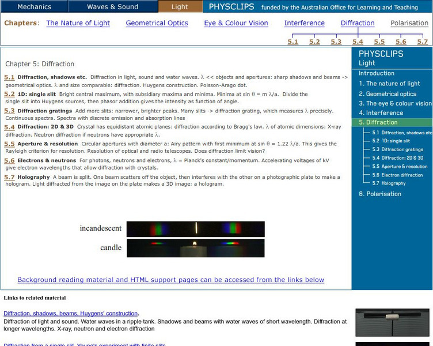The height and width of the screenshot is (346, 433).
Task: Open sidebar tree item 5.7 Holography
Action: 389,183
